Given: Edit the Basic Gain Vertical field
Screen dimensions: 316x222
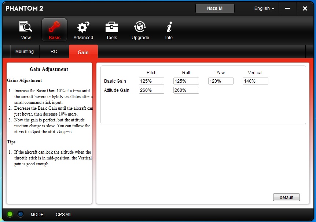Looking at the screenshot, I should [x=256, y=81].
